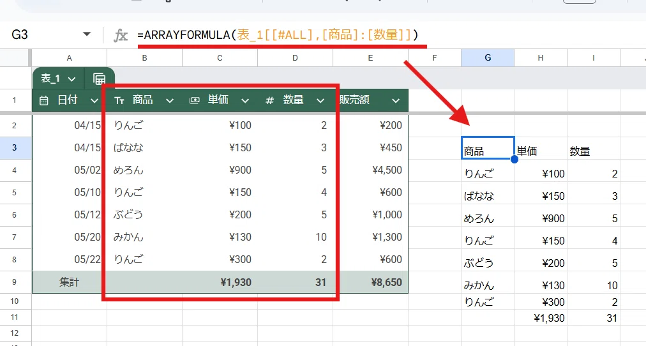Click the ¥4,500 cell in column E
The height and width of the screenshot is (346, 646).
point(370,170)
